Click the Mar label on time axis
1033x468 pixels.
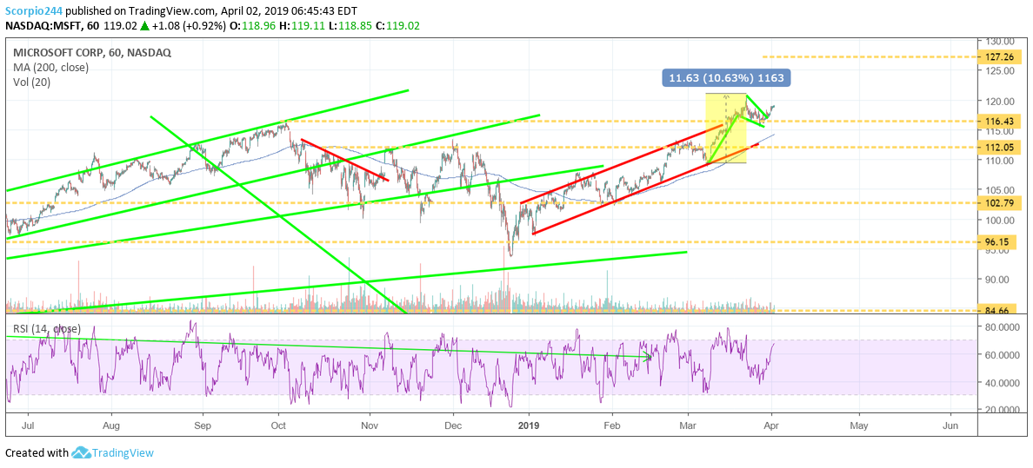pyautogui.click(x=688, y=425)
